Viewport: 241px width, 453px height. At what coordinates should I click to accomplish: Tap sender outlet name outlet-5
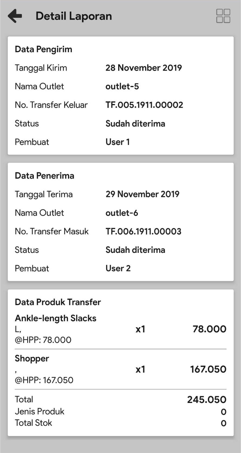tap(122, 87)
